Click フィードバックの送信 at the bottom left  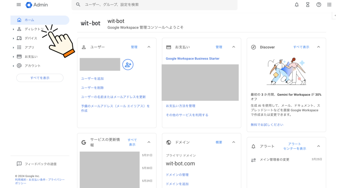click(40, 164)
